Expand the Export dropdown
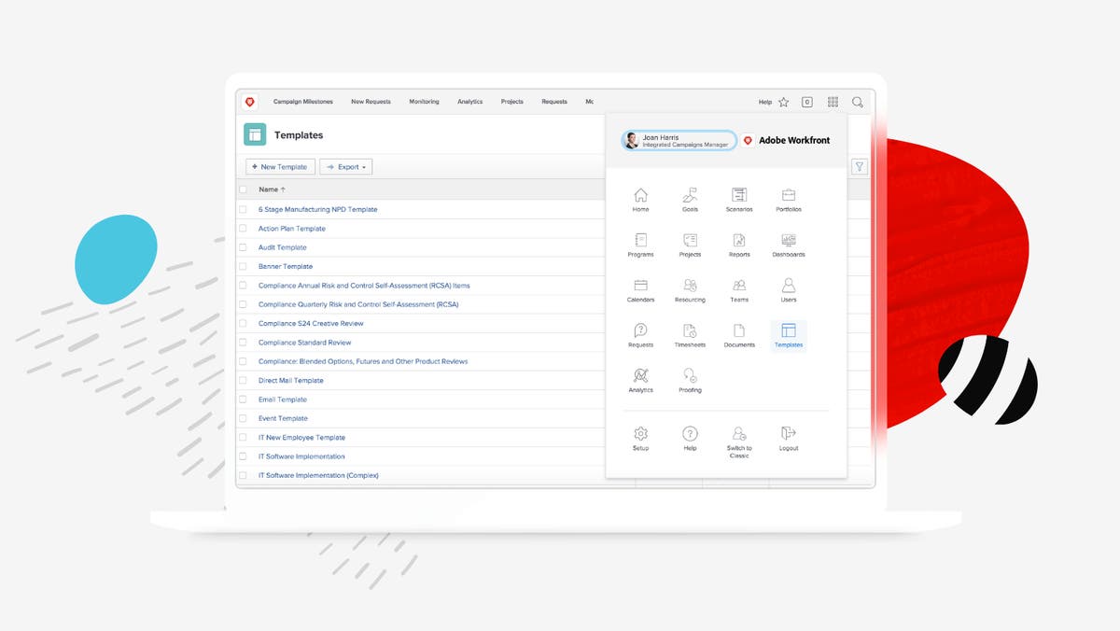Viewport: 1120px width, 631px height. coord(345,166)
